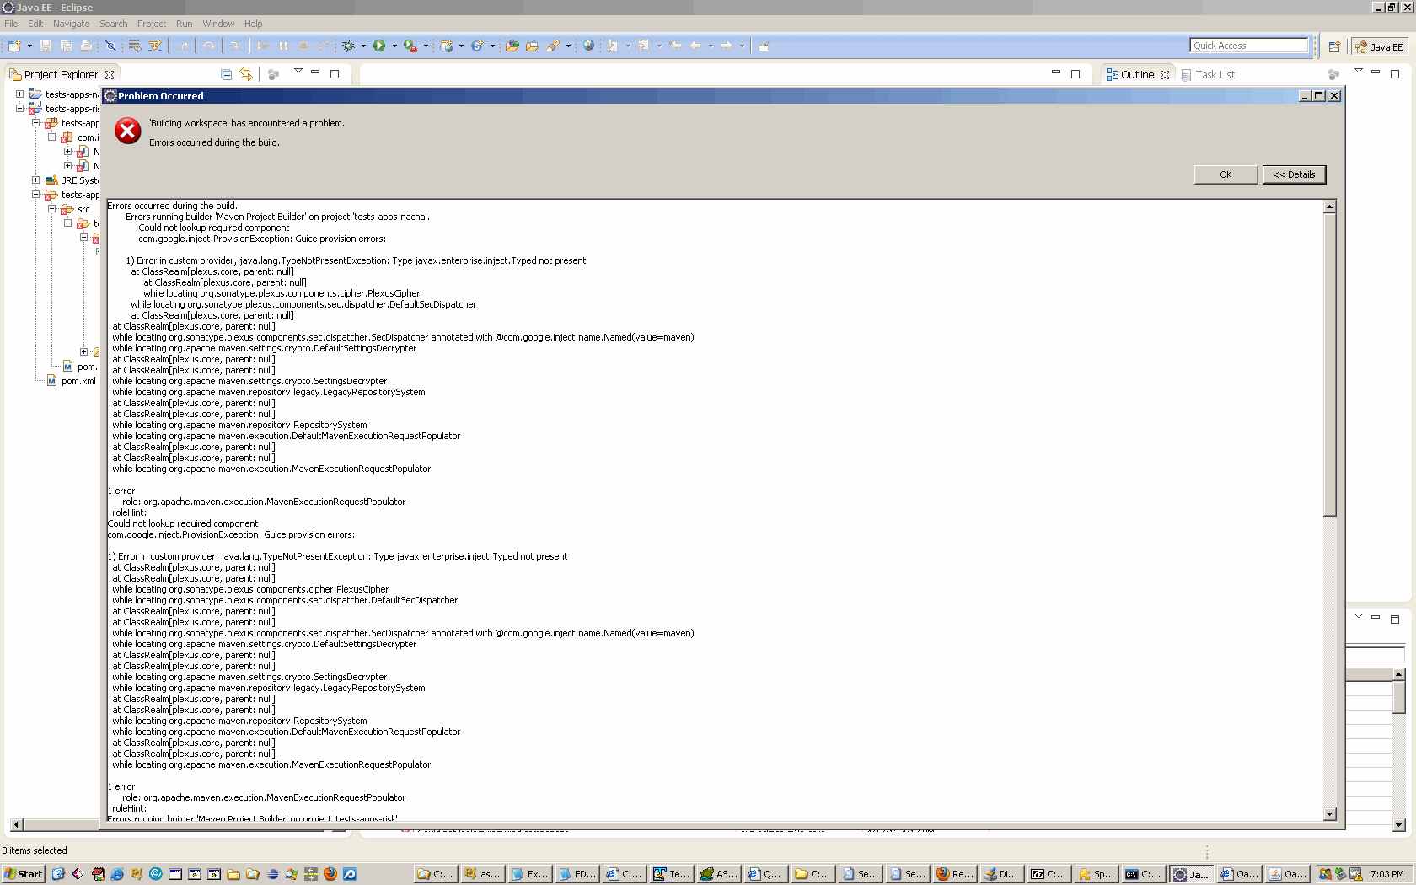Click the system clock showing 7:03 PM

click(1387, 874)
